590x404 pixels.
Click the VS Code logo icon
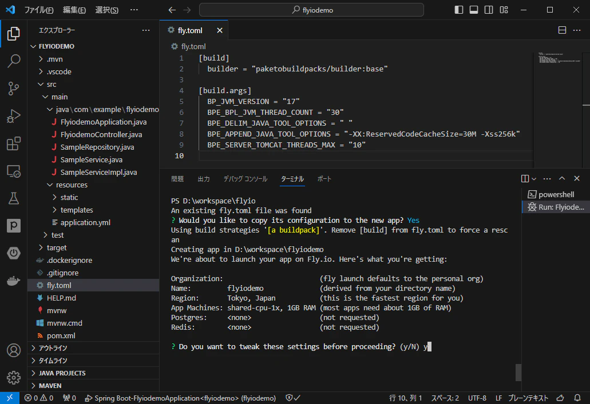click(x=10, y=9)
